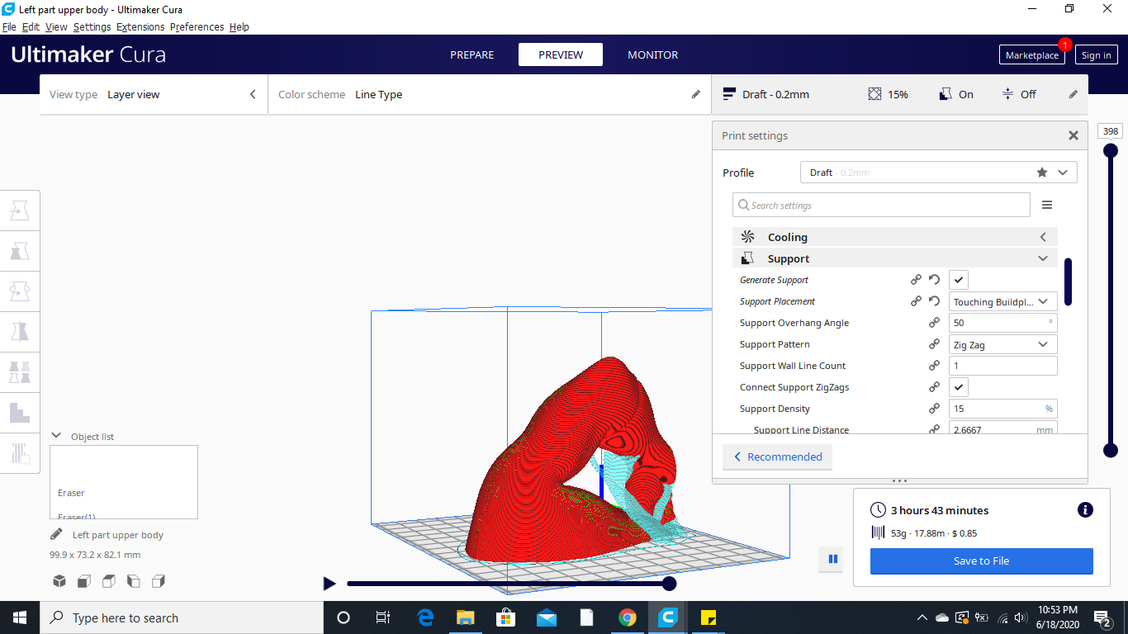Select the Scale tool in left toolbar
1128x634 pixels.
pos(20,251)
